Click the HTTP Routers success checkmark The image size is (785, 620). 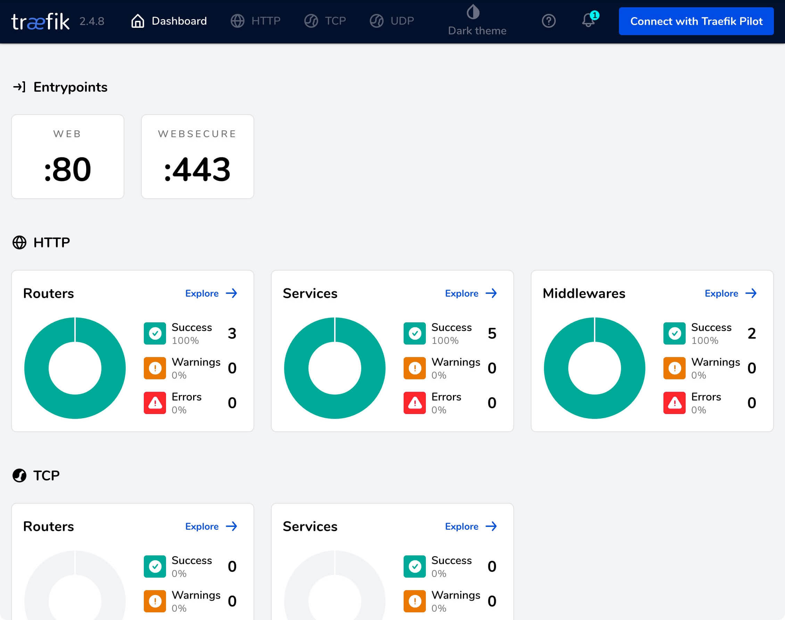click(156, 333)
